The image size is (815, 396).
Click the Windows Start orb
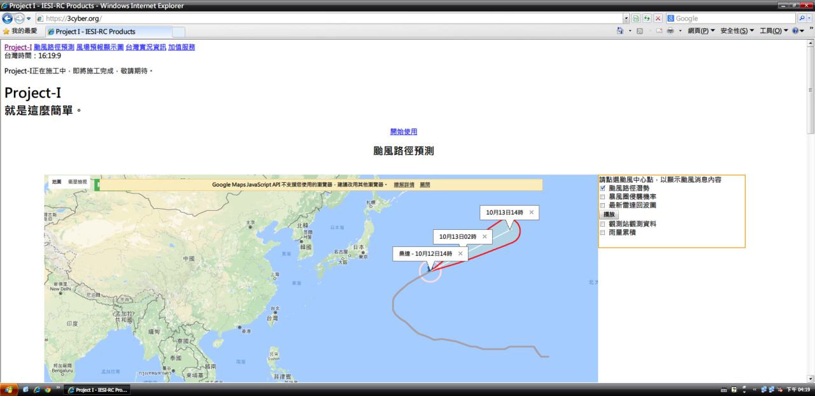coord(10,390)
